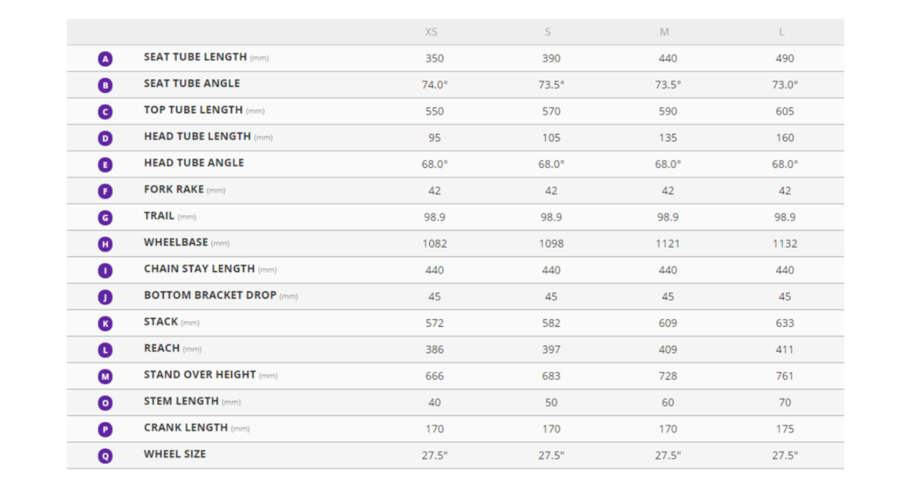Screen dimensions: 906x483
Task: Click the HEAD TUBE LENGTH label
Action: (197, 136)
